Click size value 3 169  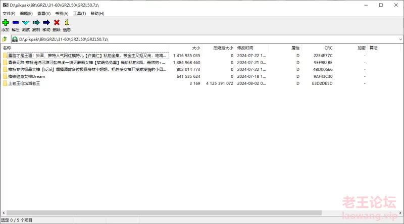(195, 83)
